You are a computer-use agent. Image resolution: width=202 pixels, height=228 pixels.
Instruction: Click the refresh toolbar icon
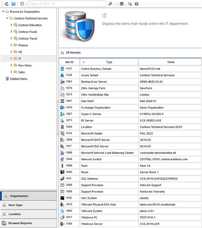[x=7, y=4]
